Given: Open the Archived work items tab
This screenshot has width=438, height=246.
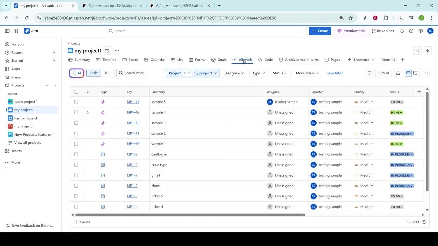Looking at the screenshot, I should (298, 60).
